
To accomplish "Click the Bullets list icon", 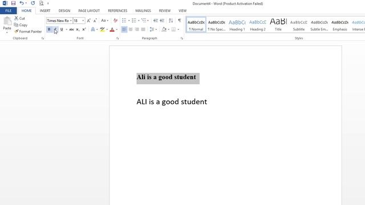I will 124,20.
